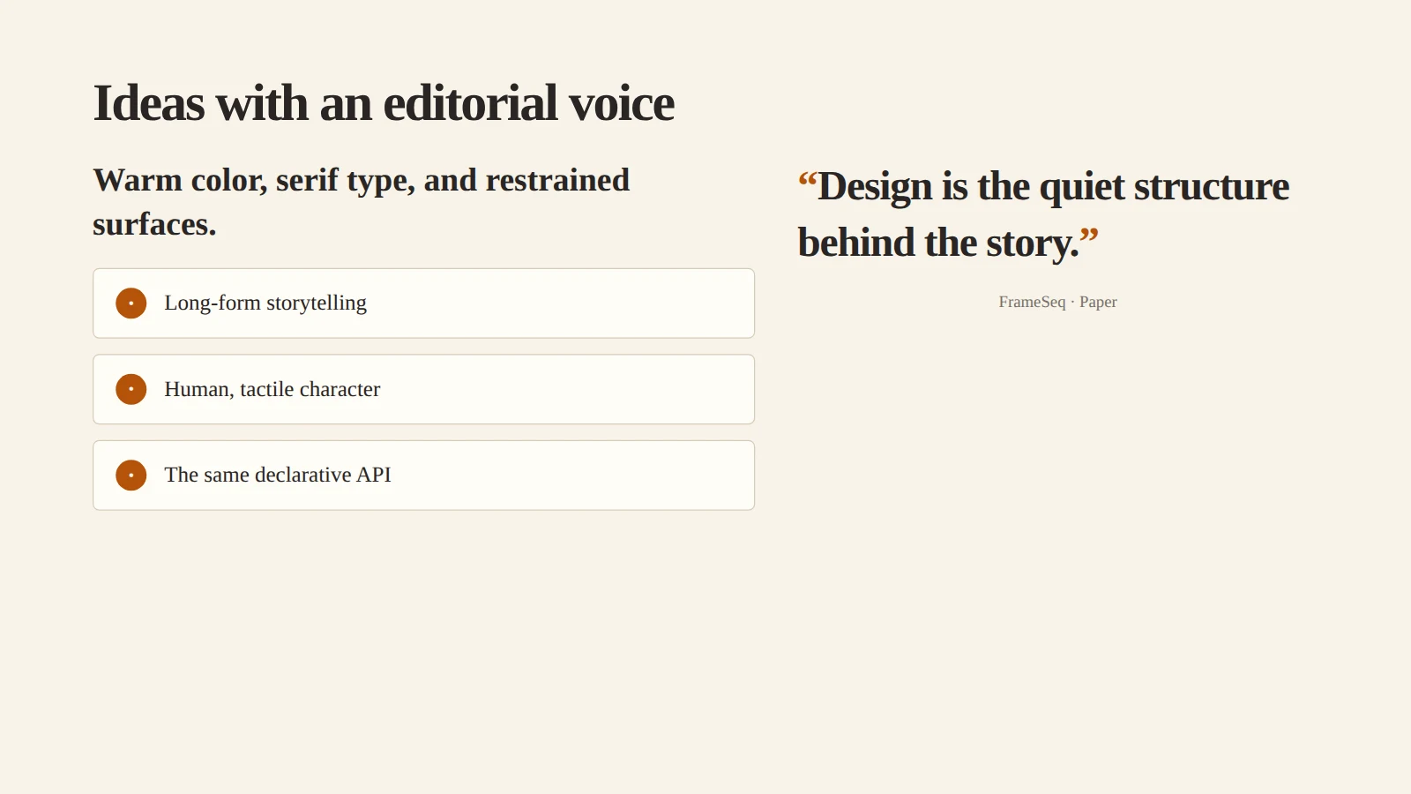
Task: Click the orange bullet beside The same declarative API
Action: click(131, 476)
